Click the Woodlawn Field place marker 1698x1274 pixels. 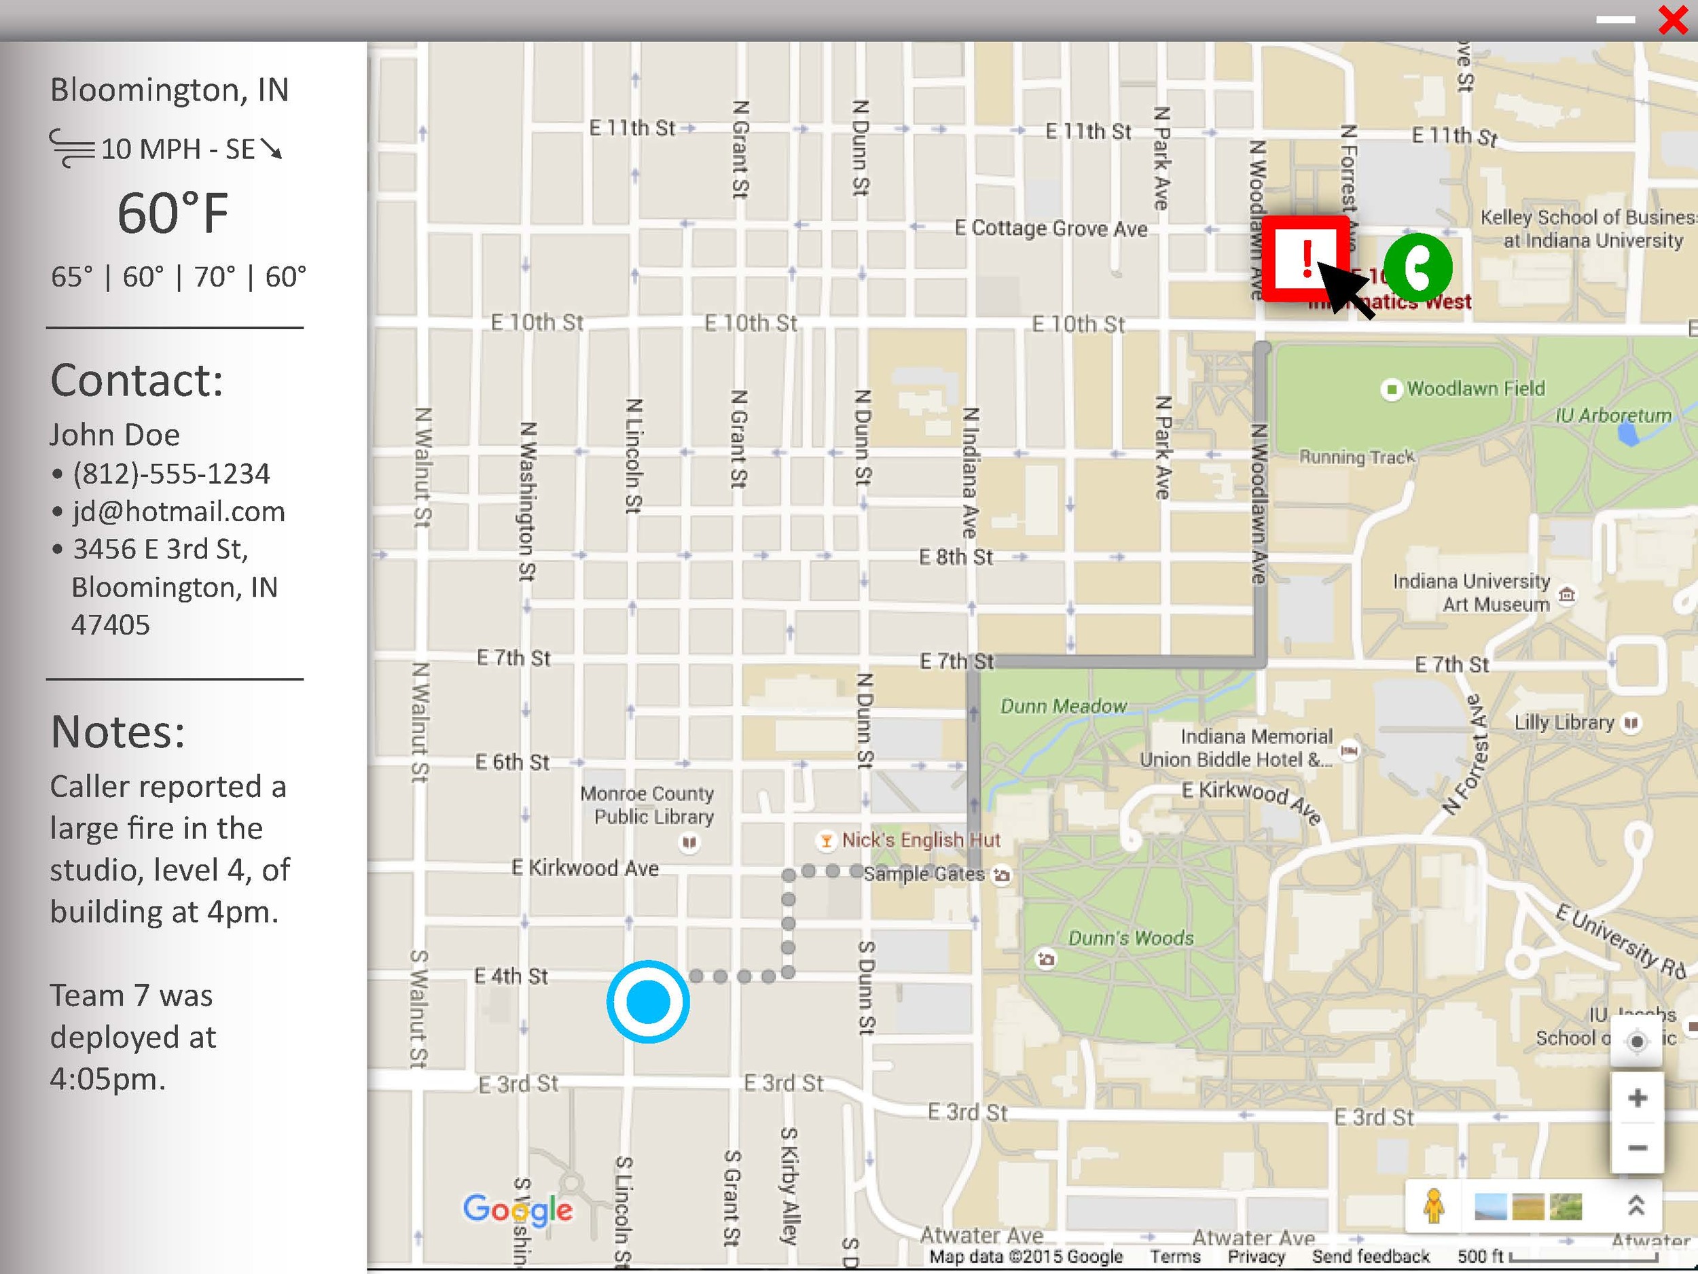click(1391, 389)
